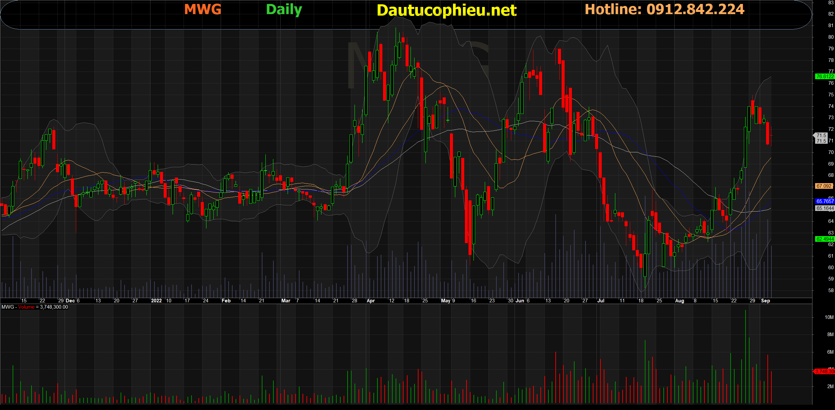Select the 2022 year marker on date axis
Viewport: 835px width, 410px height.
click(x=156, y=301)
